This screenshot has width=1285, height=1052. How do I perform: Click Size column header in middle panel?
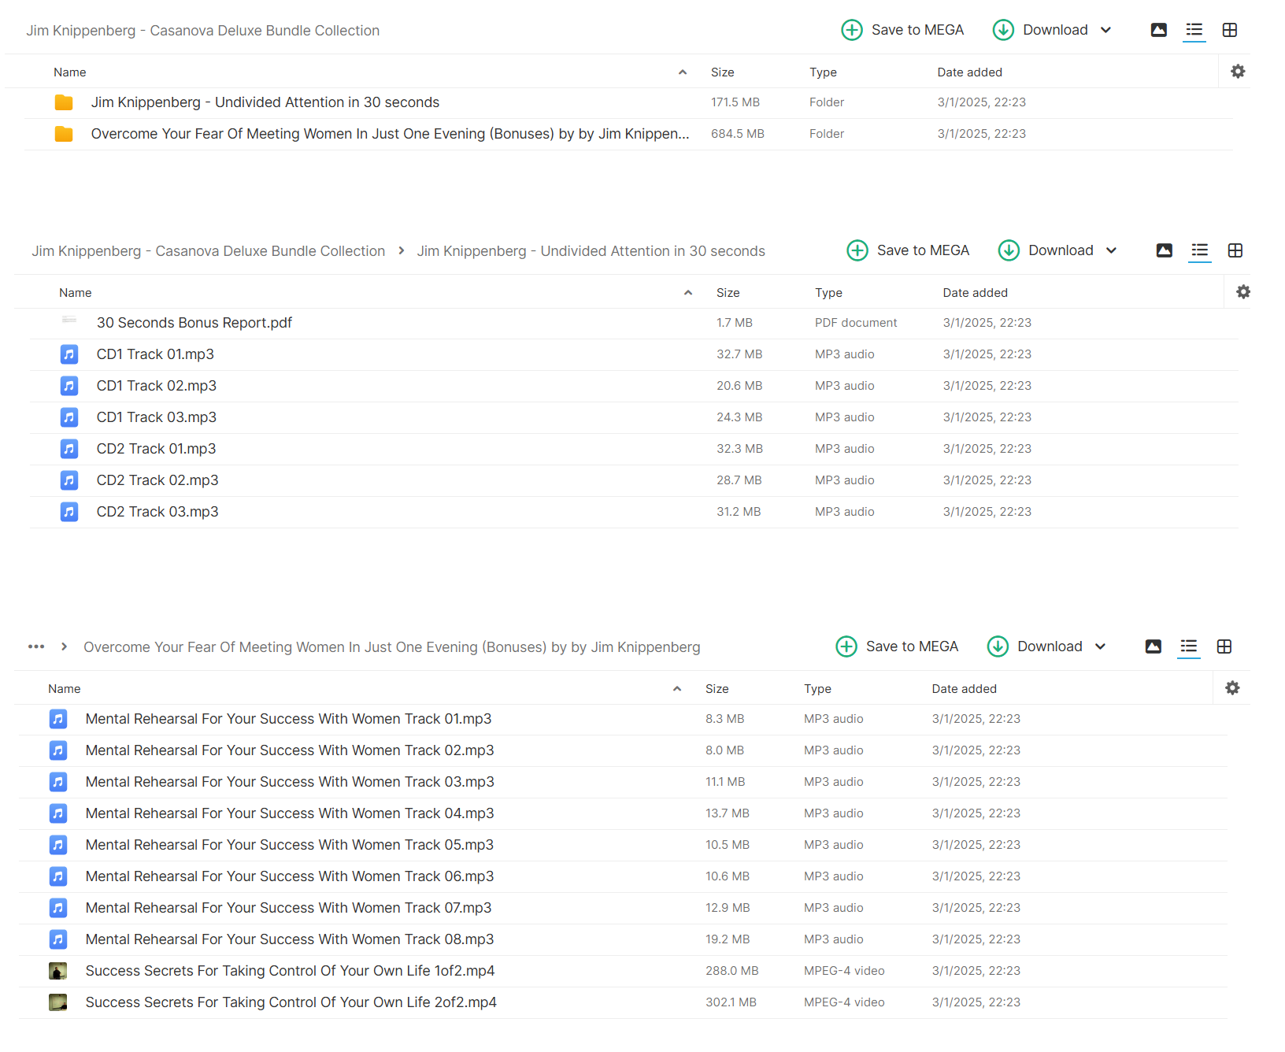click(728, 293)
